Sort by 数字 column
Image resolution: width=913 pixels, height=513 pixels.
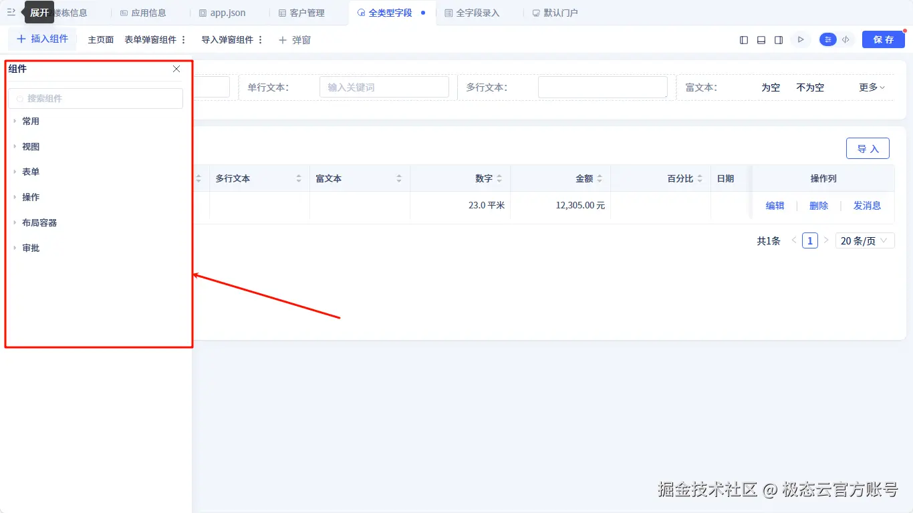tap(499, 178)
